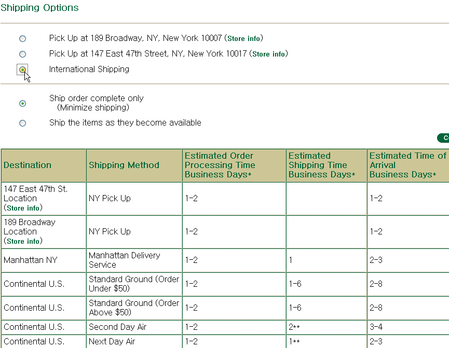Viewport: 449px width, 348px height.
Task: Click the Shipping Options page heading
Action: coord(40,8)
